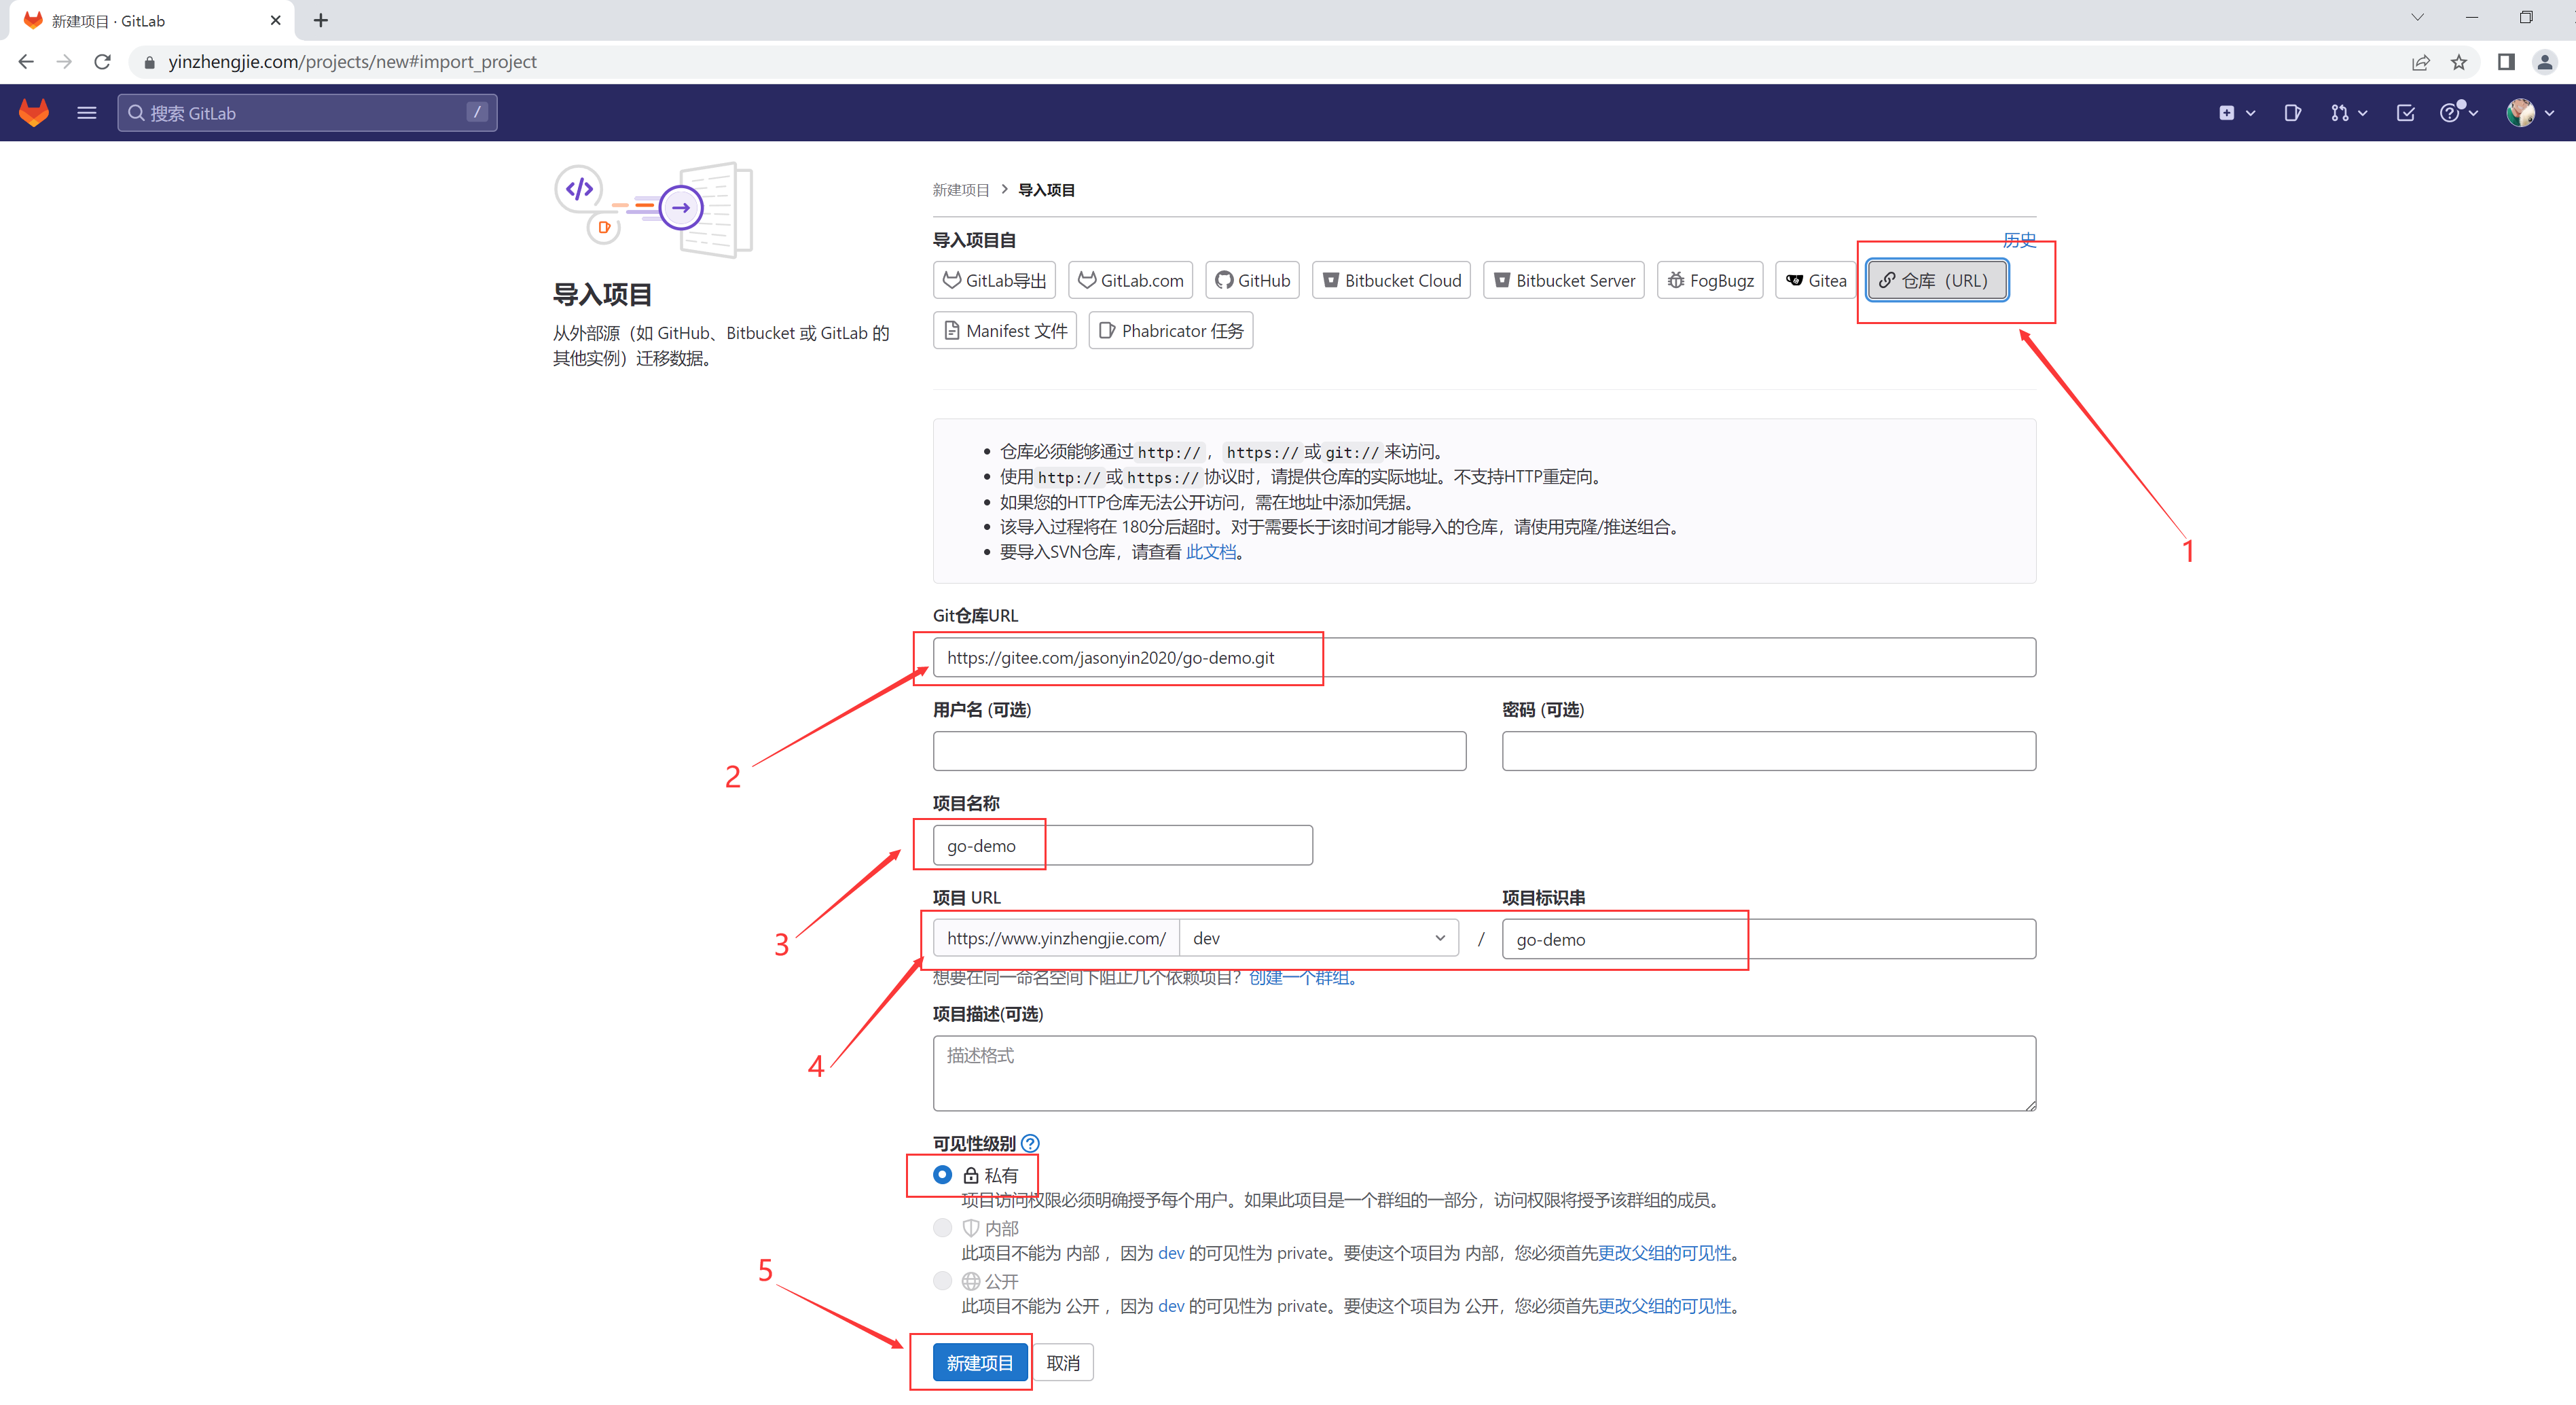Screen dimensions: 2576x1405
Task: Choose GitHub as the import source
Action: click(1252, 280)
